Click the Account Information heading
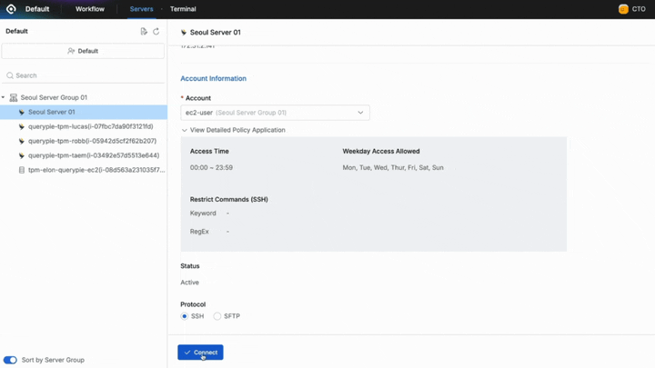This screenshot has height=368, width=655. [x=213, y=78]
